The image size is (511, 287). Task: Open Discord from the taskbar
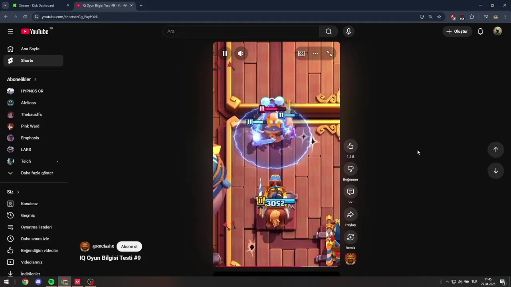38,282
